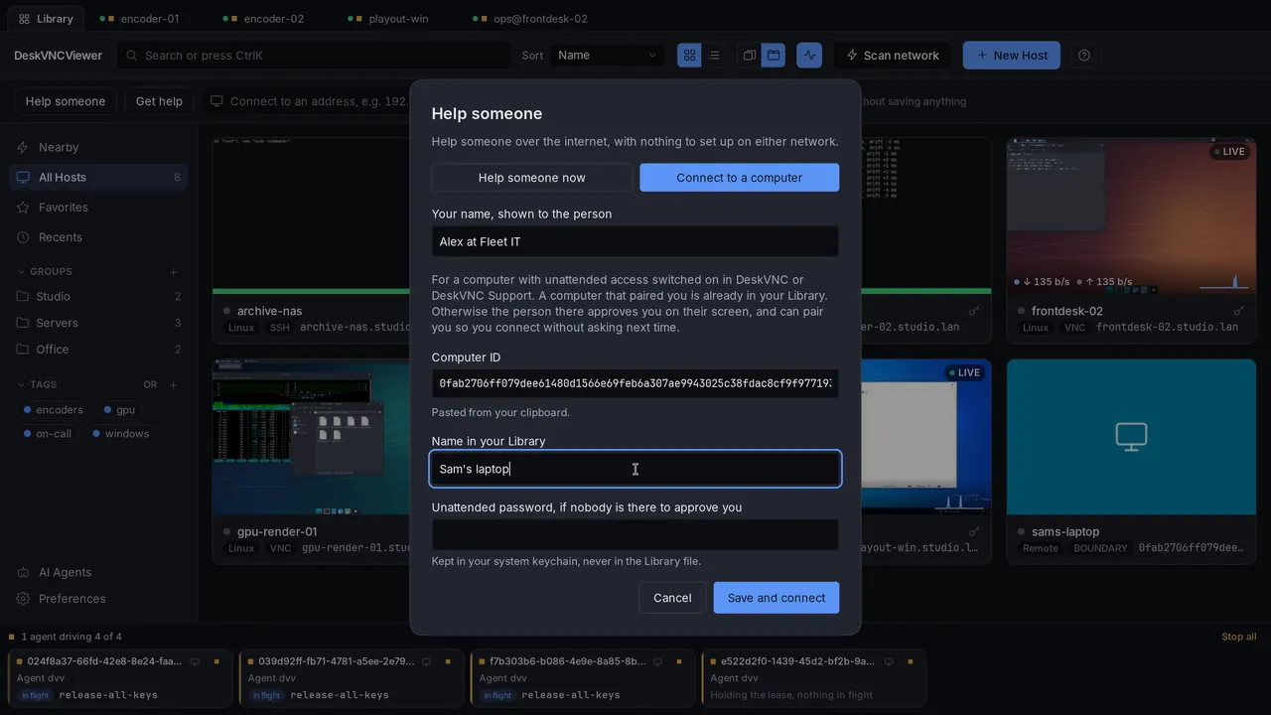Open AI Agents in the sidebar

point(99,573)
